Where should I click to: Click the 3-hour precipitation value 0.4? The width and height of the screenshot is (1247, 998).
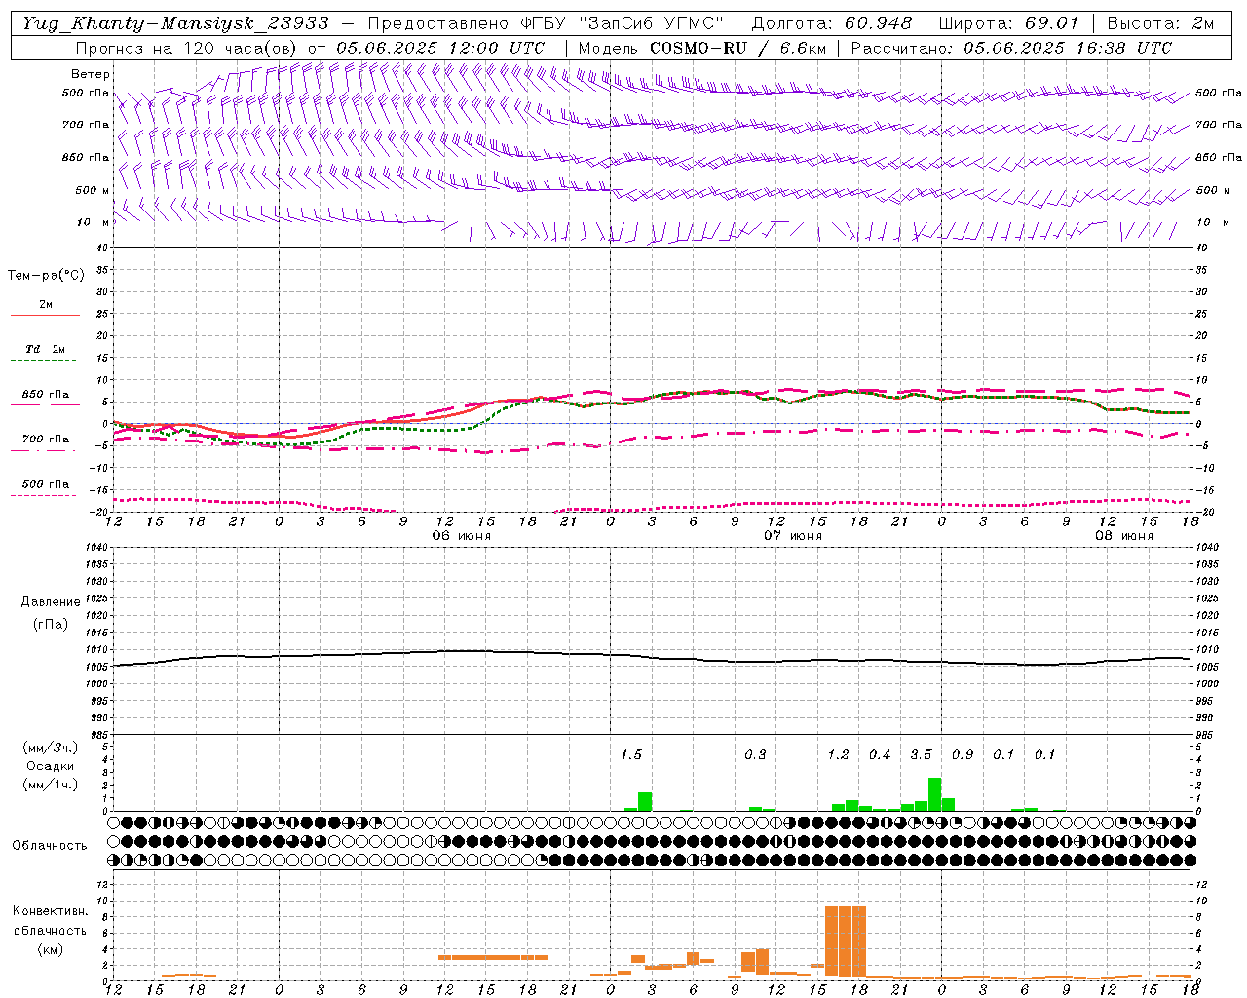click(x=880, y=755)
